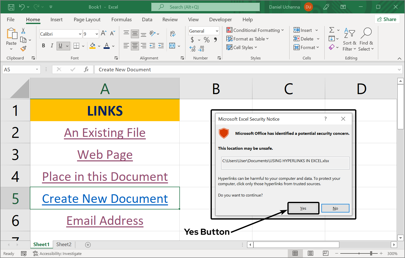Click the yellow Fill Color bucket
405x258 pixels.
92,46
